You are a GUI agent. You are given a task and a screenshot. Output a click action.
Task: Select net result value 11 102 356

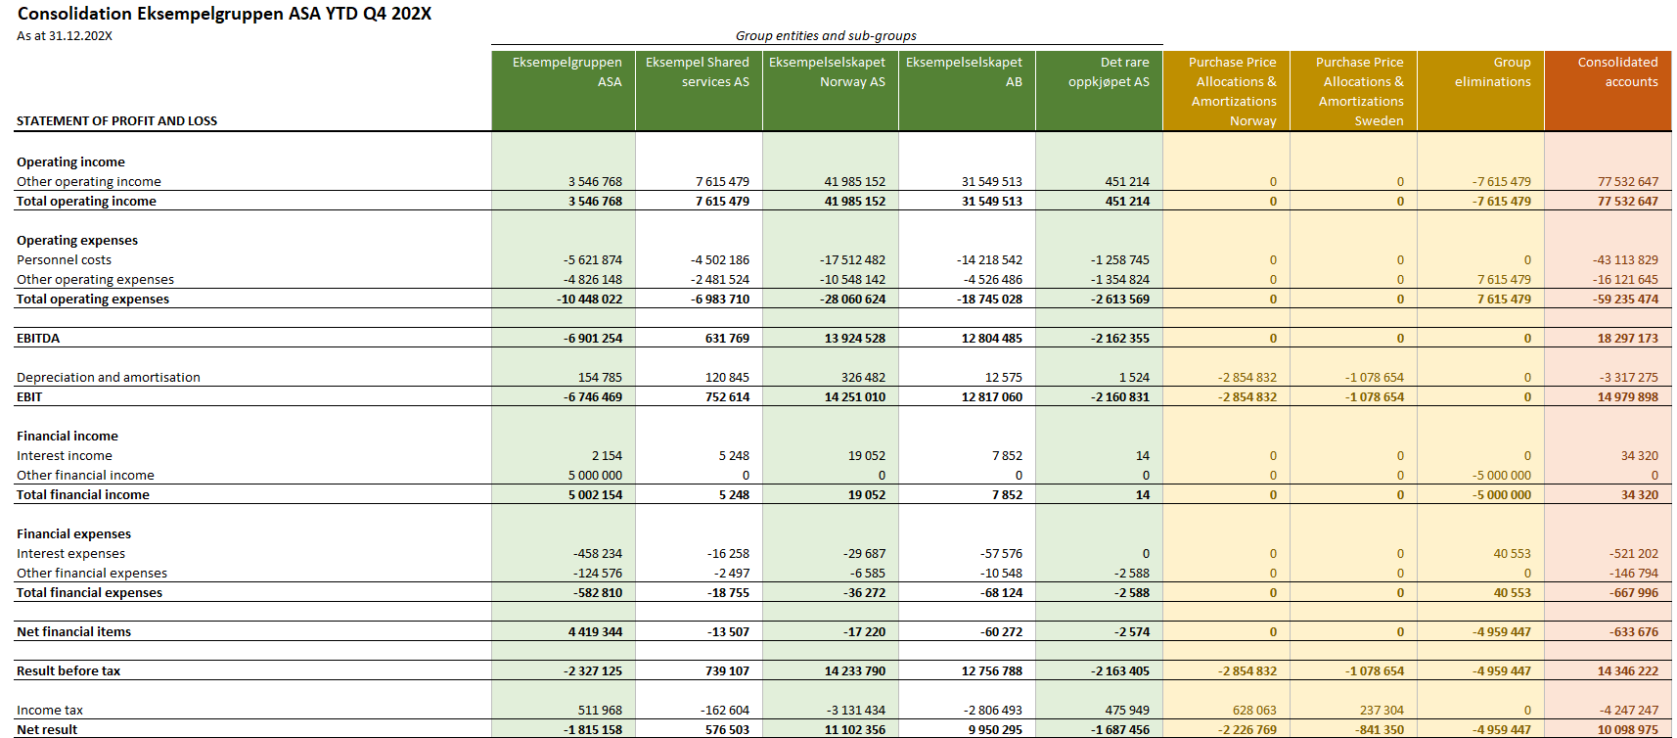(x=855, y=730)
